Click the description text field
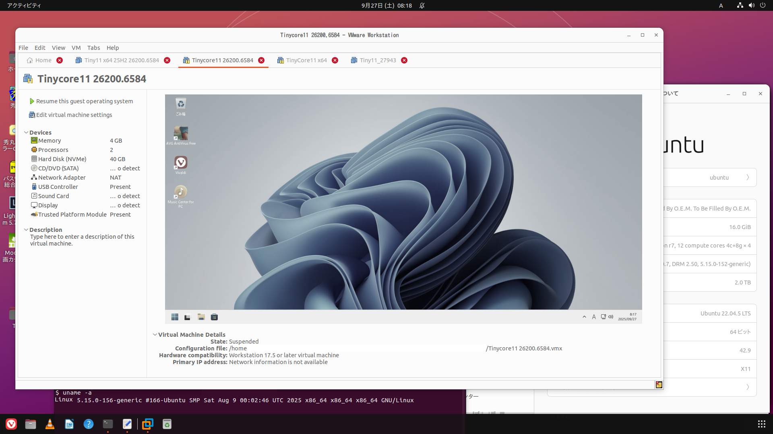Screen dimensions: 773x434 click(82, 240)
